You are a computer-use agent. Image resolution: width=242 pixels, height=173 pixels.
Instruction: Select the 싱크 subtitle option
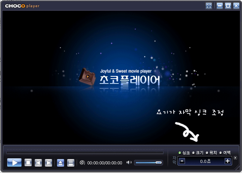point(184,153)
